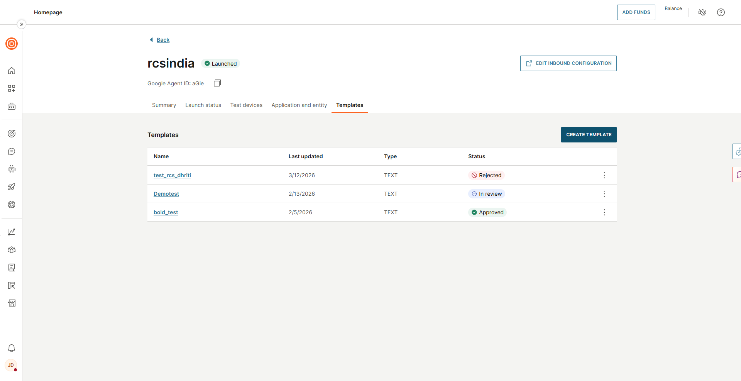Open actions menu for Demotest row
Screen dimensions: 741x381
coord(604,194)
